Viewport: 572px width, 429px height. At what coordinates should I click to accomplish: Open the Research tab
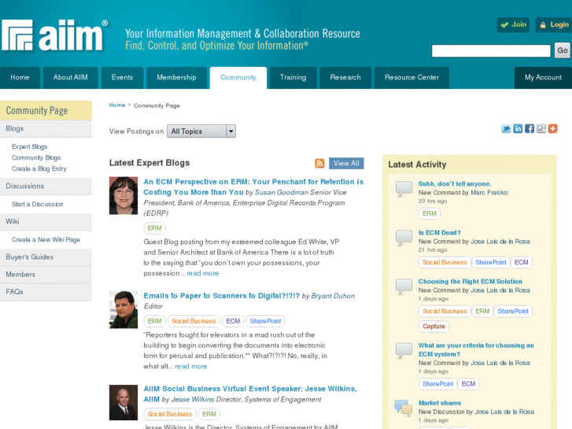click(x=345, y=77)
